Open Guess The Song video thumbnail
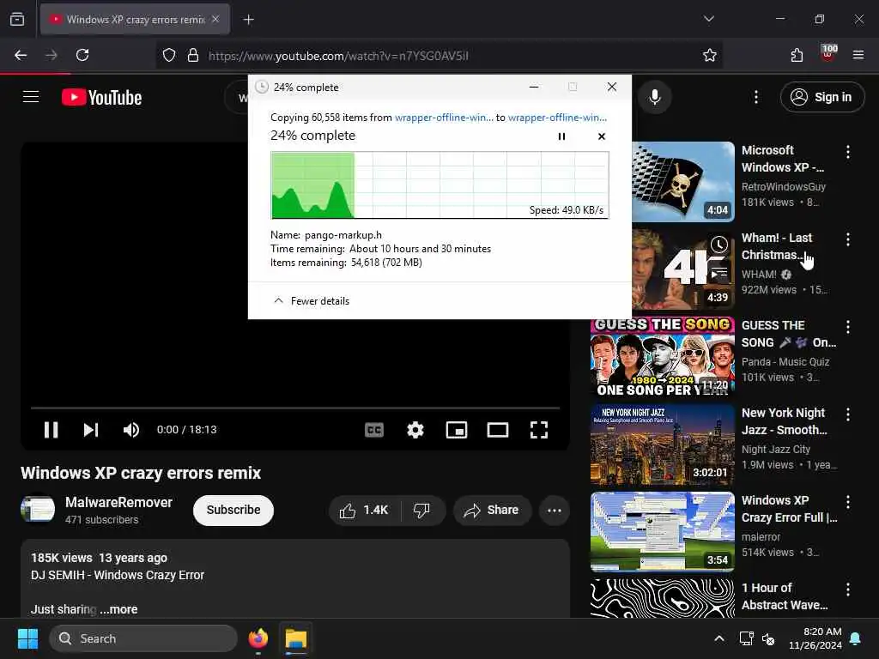 click(662, 357)
